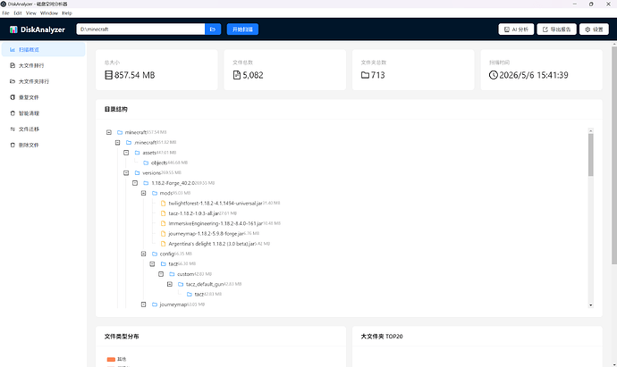Open the Help menu
The width and height of the screenshot is (617, 367).
click(67, 13)
